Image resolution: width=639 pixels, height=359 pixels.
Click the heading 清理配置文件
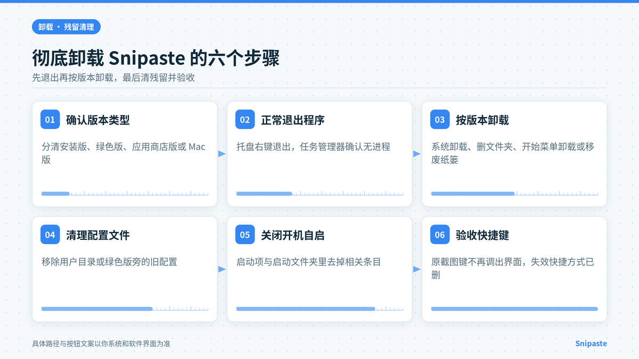click(98, 235)
